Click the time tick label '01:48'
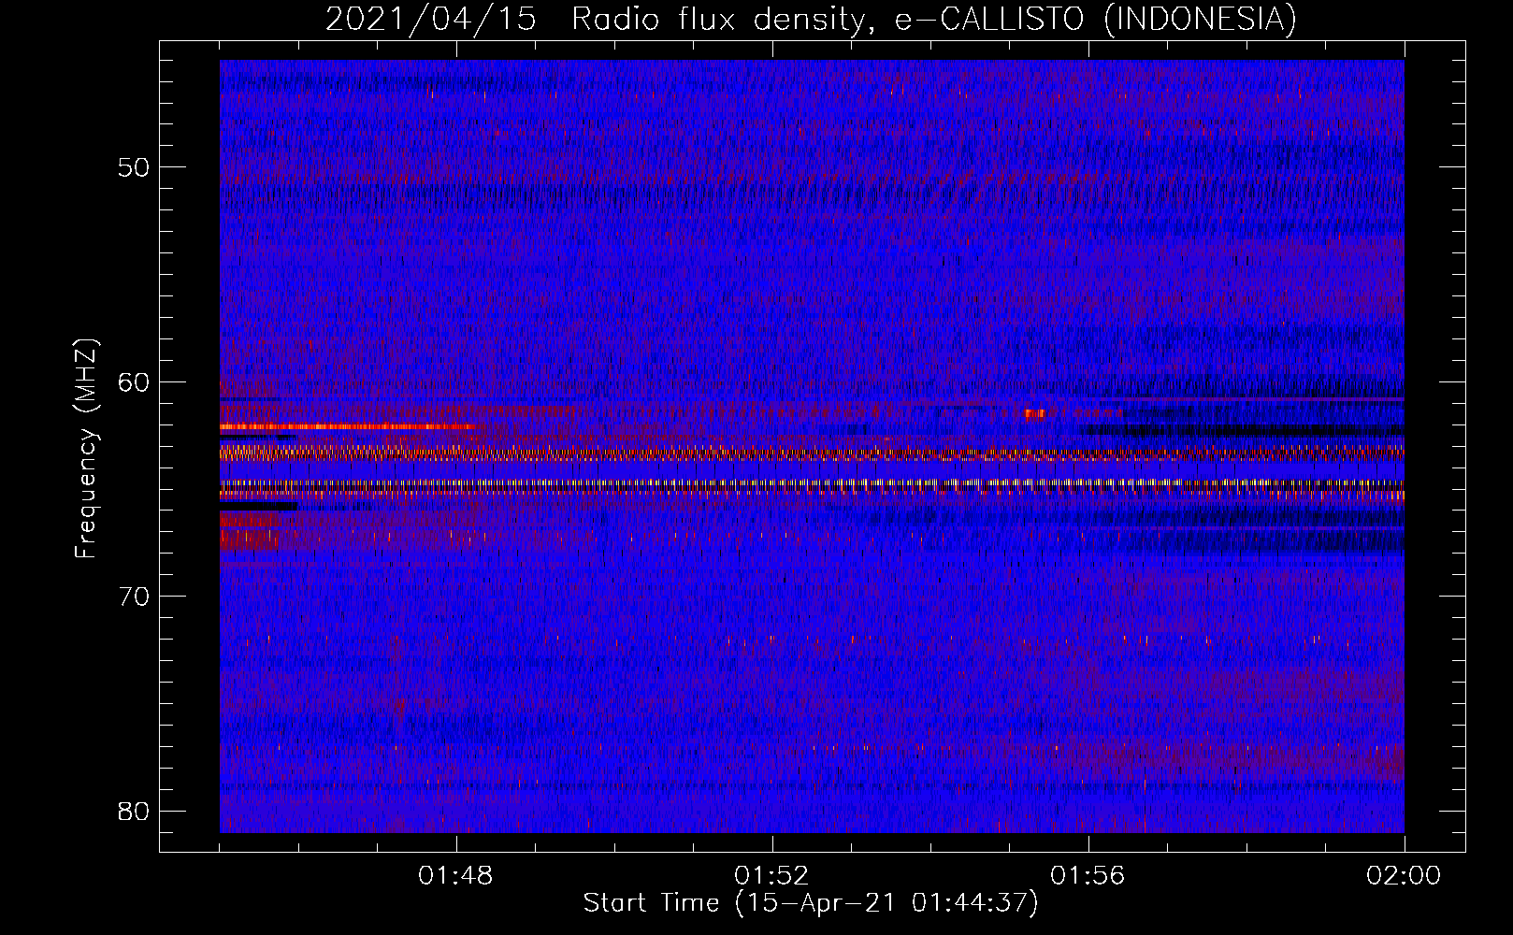The height and width of the screenshot is (935, 1513). [x=455, y=876]
